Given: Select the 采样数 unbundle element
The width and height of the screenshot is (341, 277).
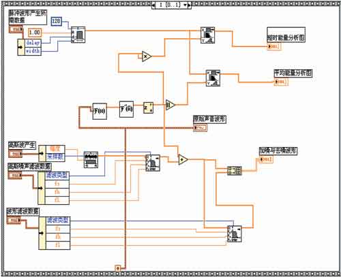Looking at the screenshot, I should click(x=55, y=157).
